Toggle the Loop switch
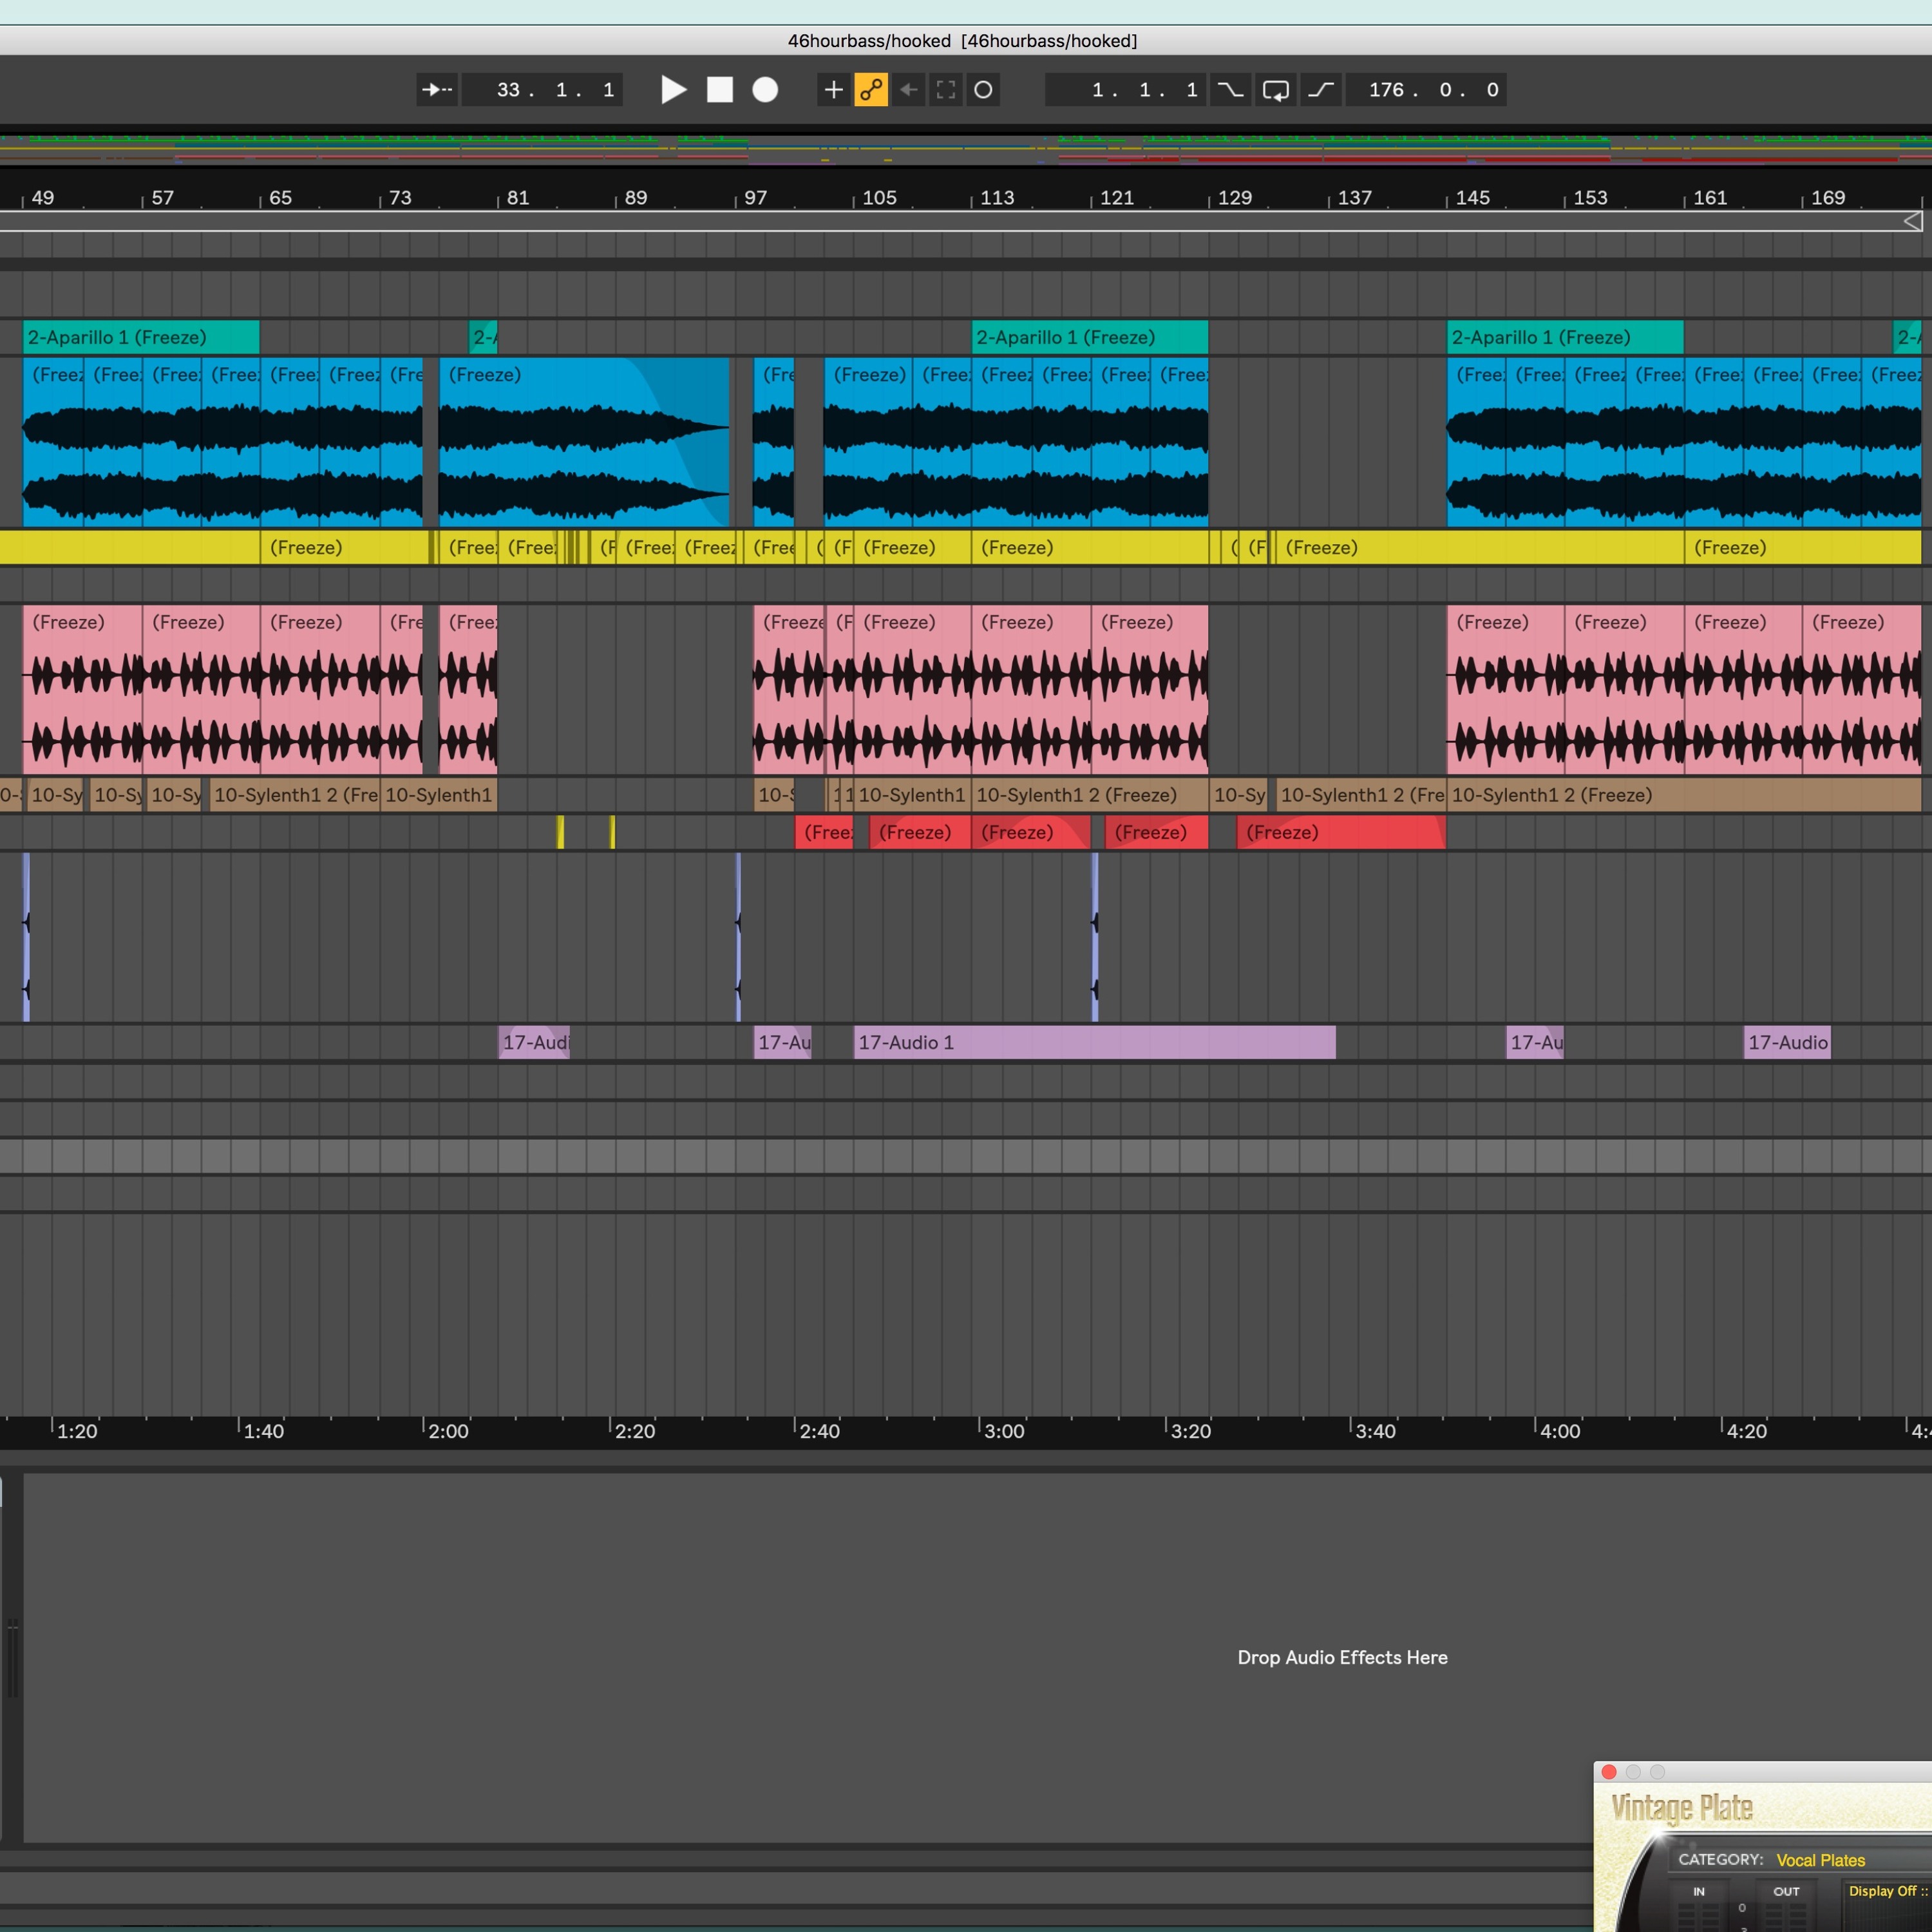 pyautogui.click(x=1276, y=90)
